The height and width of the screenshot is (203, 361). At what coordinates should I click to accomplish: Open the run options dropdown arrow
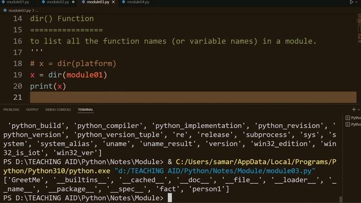click(356, 2)
